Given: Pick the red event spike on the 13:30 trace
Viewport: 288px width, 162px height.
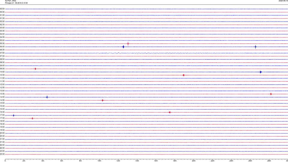Looking at the screenshot, I should click(x=271, y=94).
